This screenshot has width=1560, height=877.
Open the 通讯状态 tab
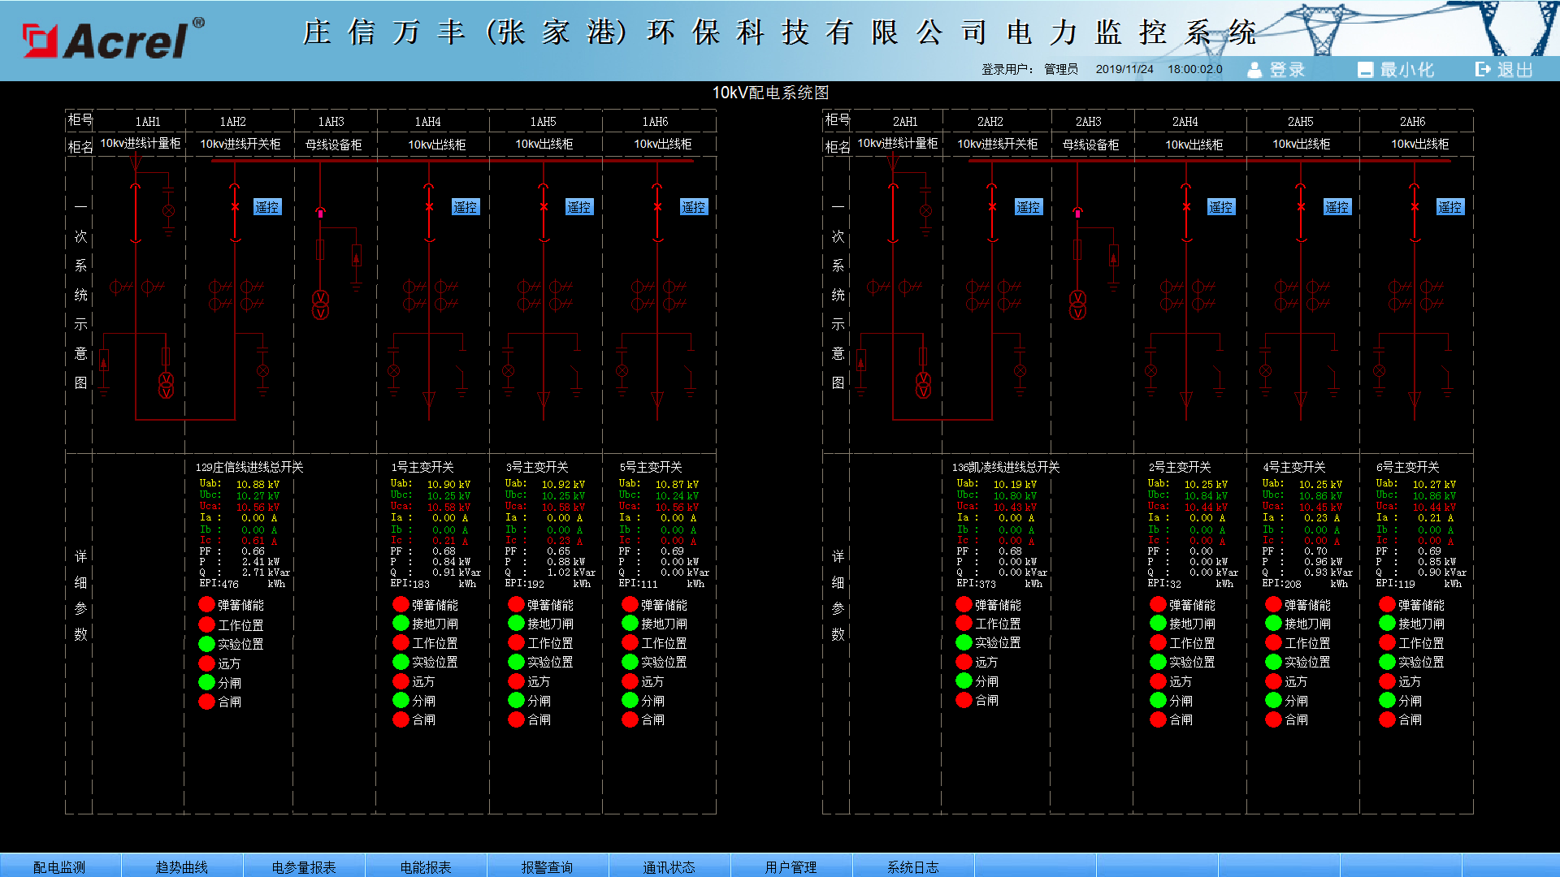tap(669, 866)
